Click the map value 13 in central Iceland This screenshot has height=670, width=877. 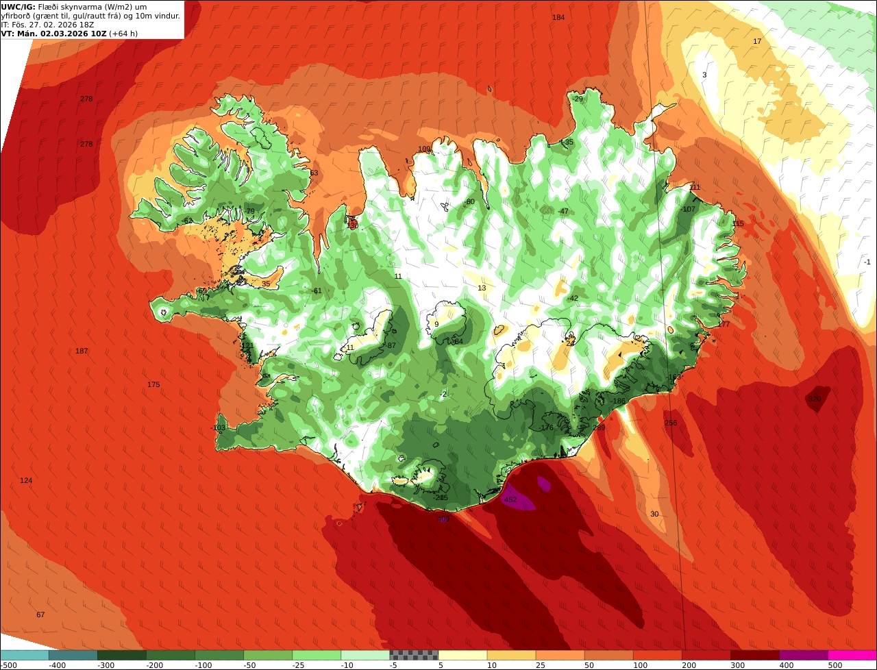click(482, 288)
